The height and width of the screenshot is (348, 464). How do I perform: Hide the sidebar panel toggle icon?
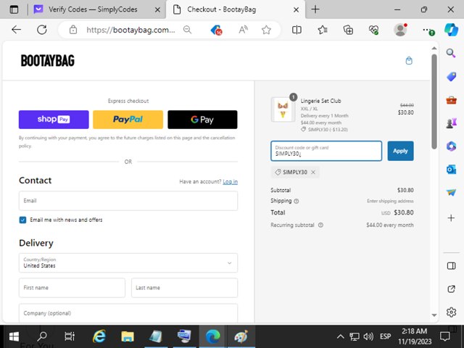451,266
